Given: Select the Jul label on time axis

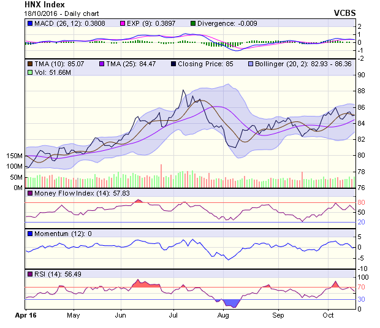Looking at the screenshot, I should point(174,316).
